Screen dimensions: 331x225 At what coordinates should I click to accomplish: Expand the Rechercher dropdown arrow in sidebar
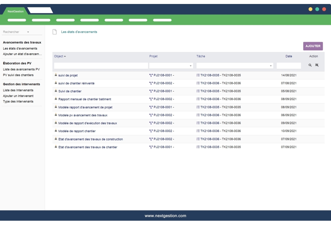tap(28, 32)
